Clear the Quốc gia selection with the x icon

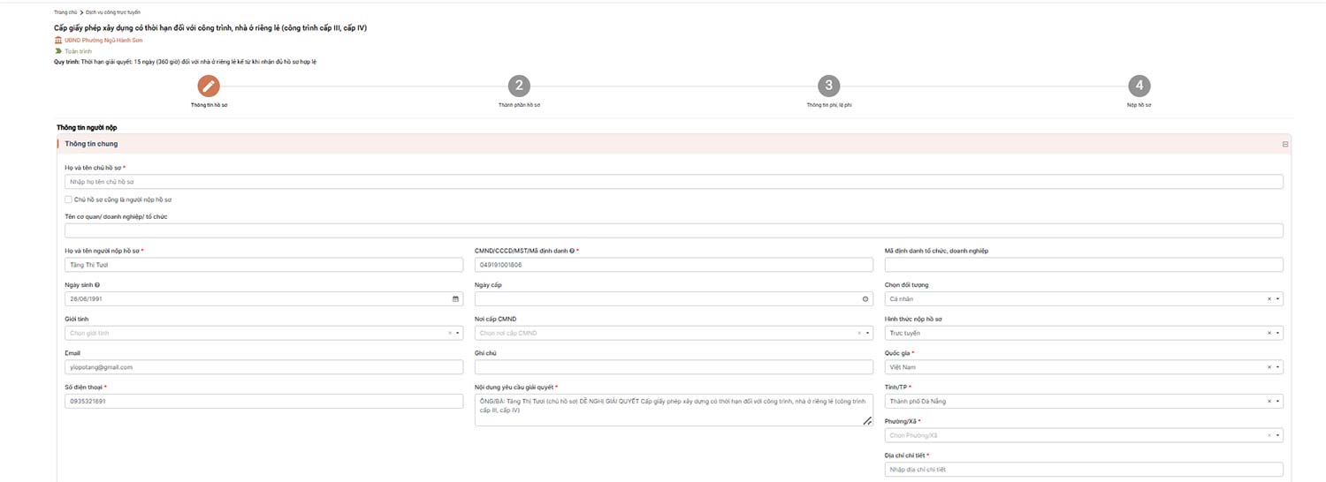pyautogui.click(x=1269, y=367)
